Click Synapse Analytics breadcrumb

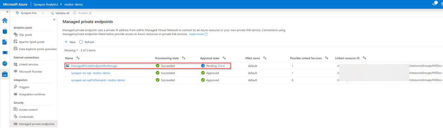tap(45, 4)
